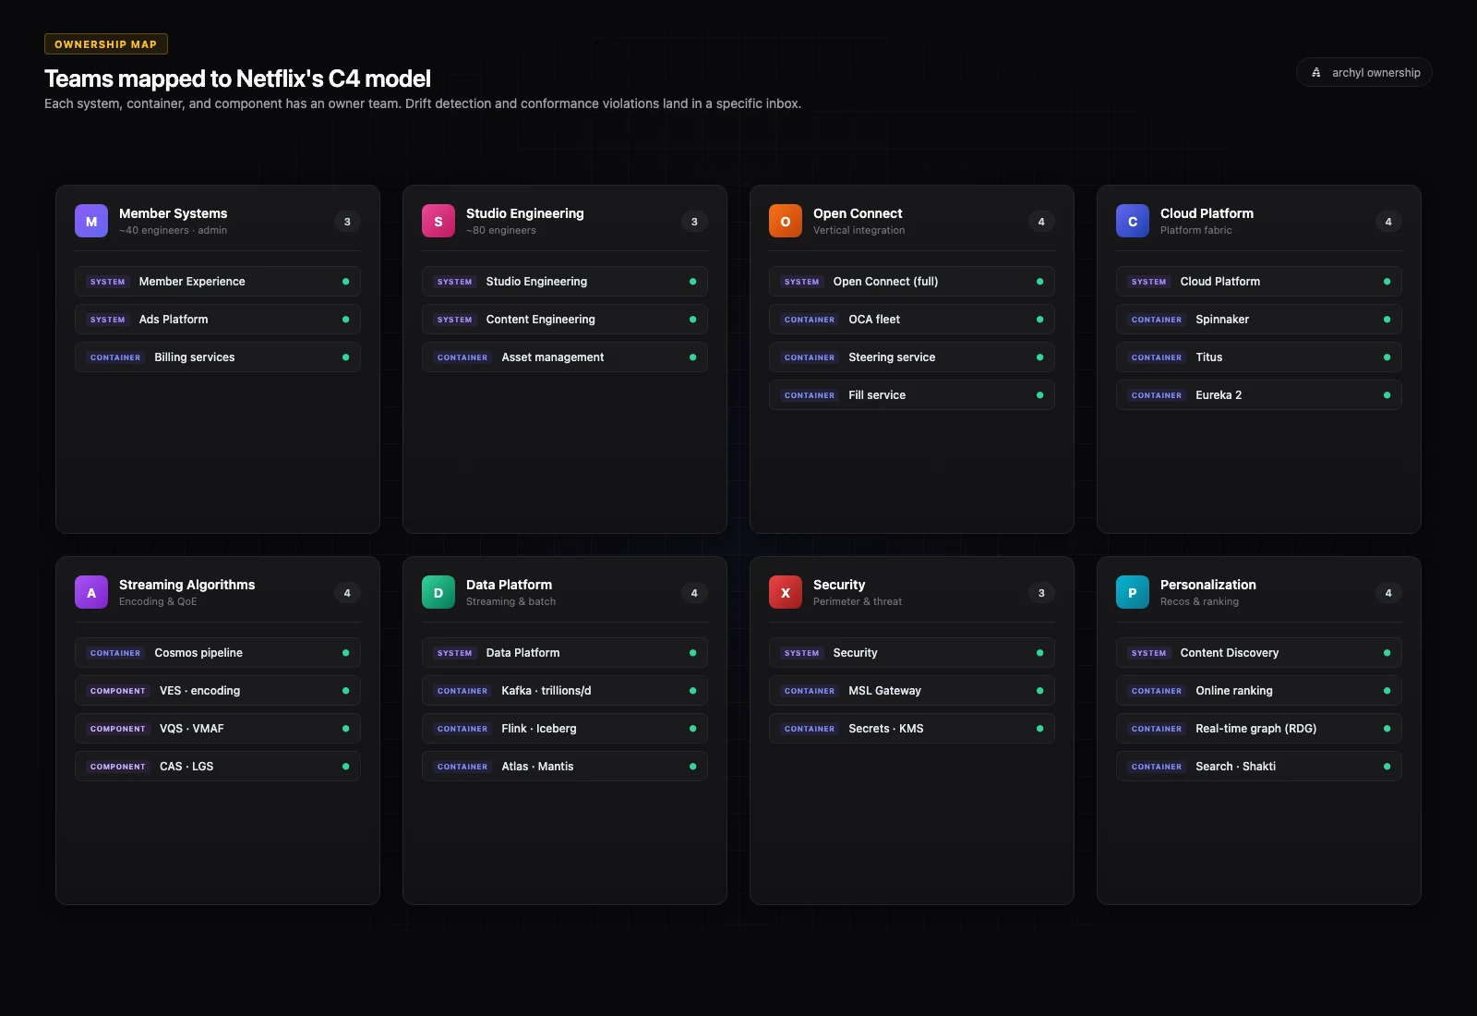Click the status dot beside Atlas · Mantis

point(692,767)
